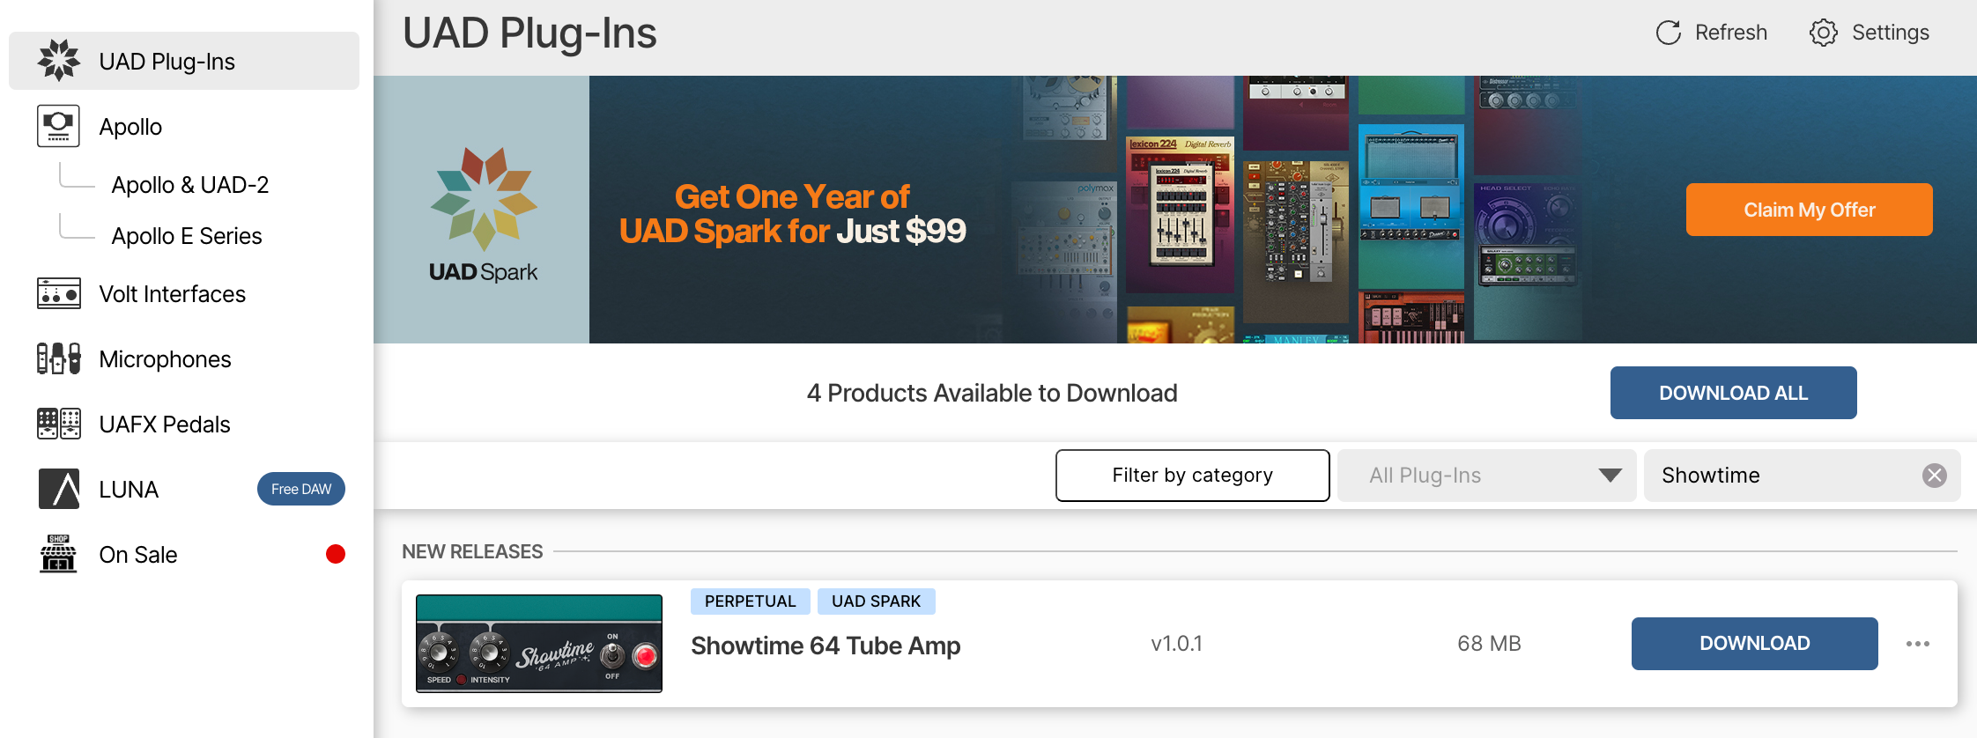The width and height of the screenshot is (1977, 738).
Task: Open Settings via the gear icon
Action: tap(1823, 33)
